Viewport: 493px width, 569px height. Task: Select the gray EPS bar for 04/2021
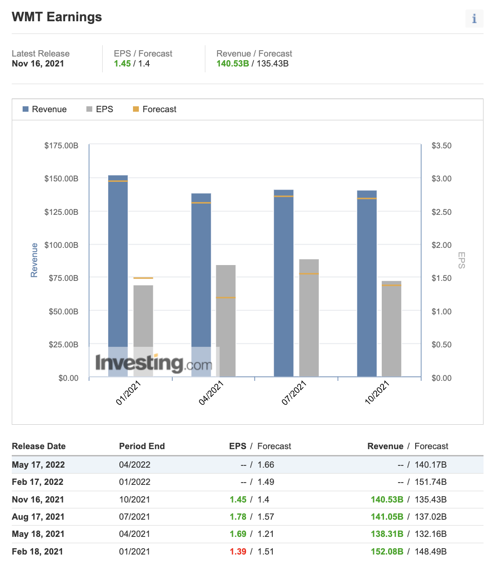pyautogui.click(x=226, y=317)
